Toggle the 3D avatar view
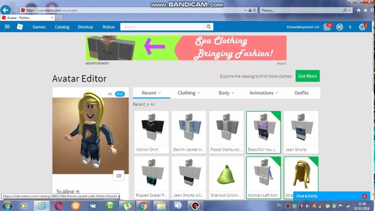The image size is (375, 211). pyautogui.click(x=119, y=176)
